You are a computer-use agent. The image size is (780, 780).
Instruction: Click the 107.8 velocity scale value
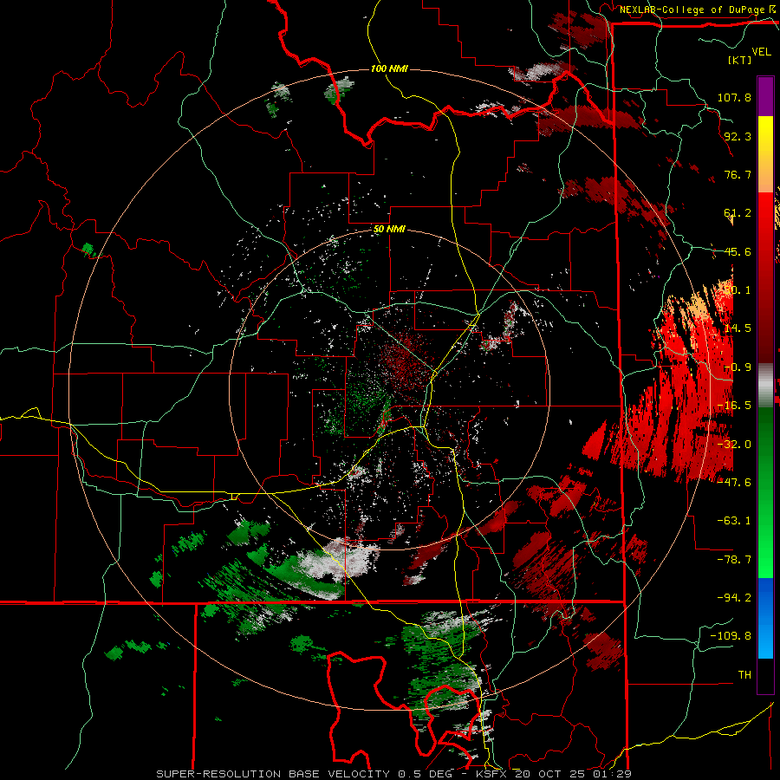point(734,97)
